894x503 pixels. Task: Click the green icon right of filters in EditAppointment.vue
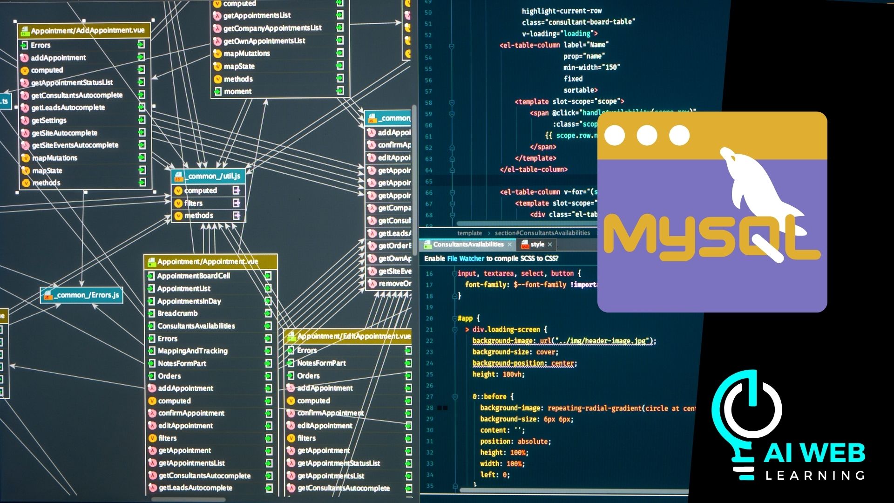[408, 438]
